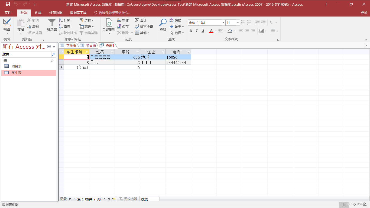Screen dimensions: 370x208
Task: Toggle underline formatting
Action: 203,31
